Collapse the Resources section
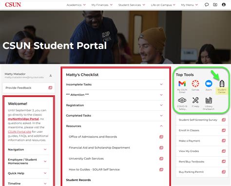This screenshot has width=231, height=186. 115,126
